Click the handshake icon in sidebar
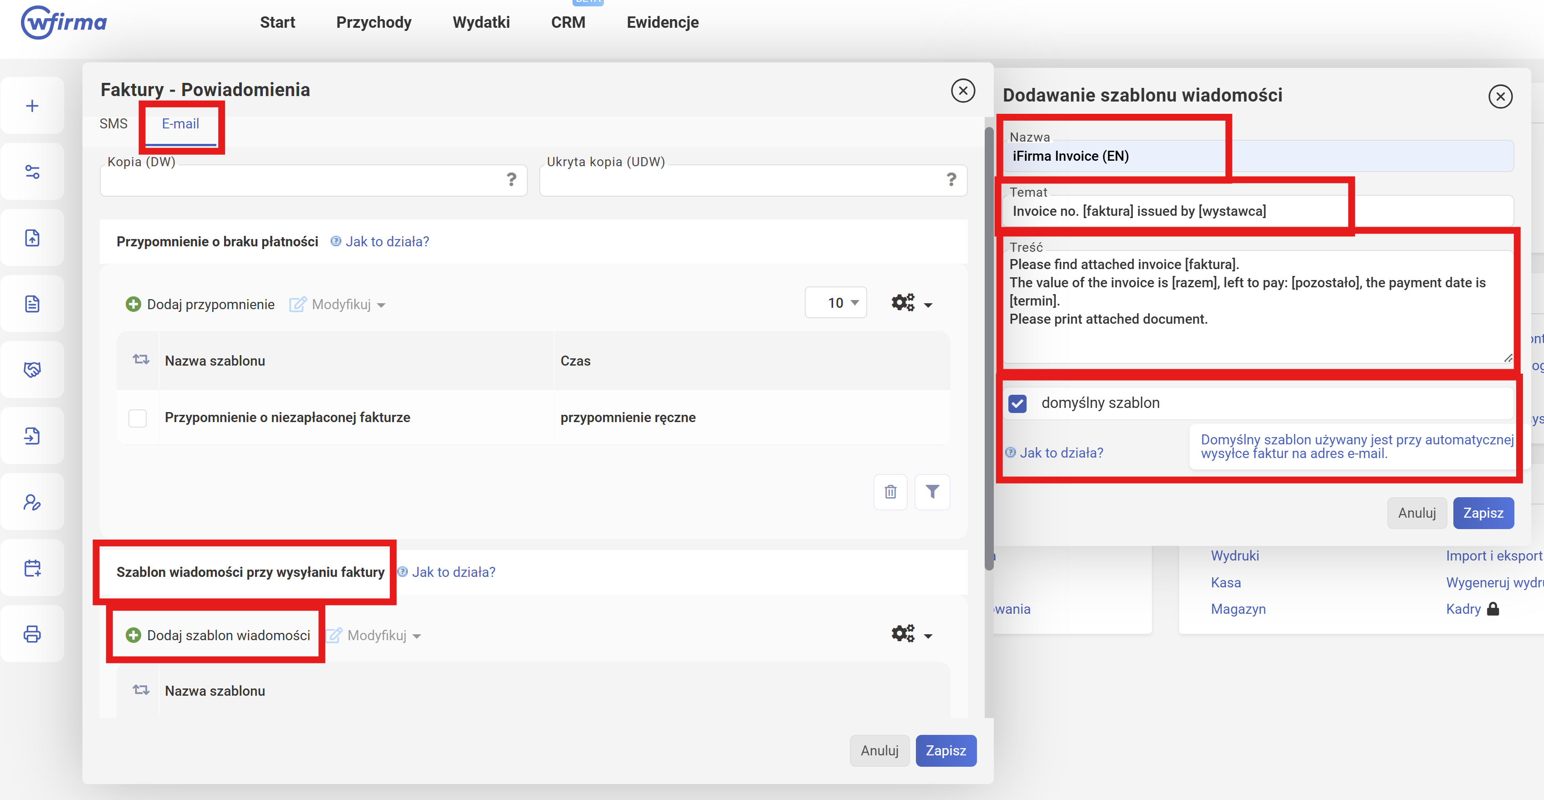The height and width of the screenshot is (800, 1544). coord(32,370)
